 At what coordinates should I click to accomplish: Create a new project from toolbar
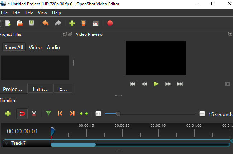(8, 23)
